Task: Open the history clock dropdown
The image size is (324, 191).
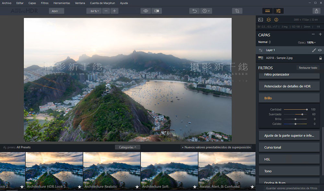Action: tap(206, 11)
